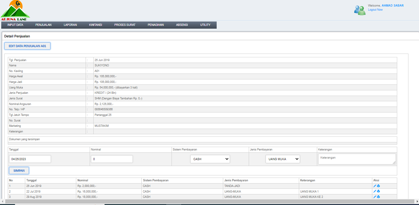Print receipt for UANG MUKA KE 2
The image size is (419, 205).
(x=379, y=197)
